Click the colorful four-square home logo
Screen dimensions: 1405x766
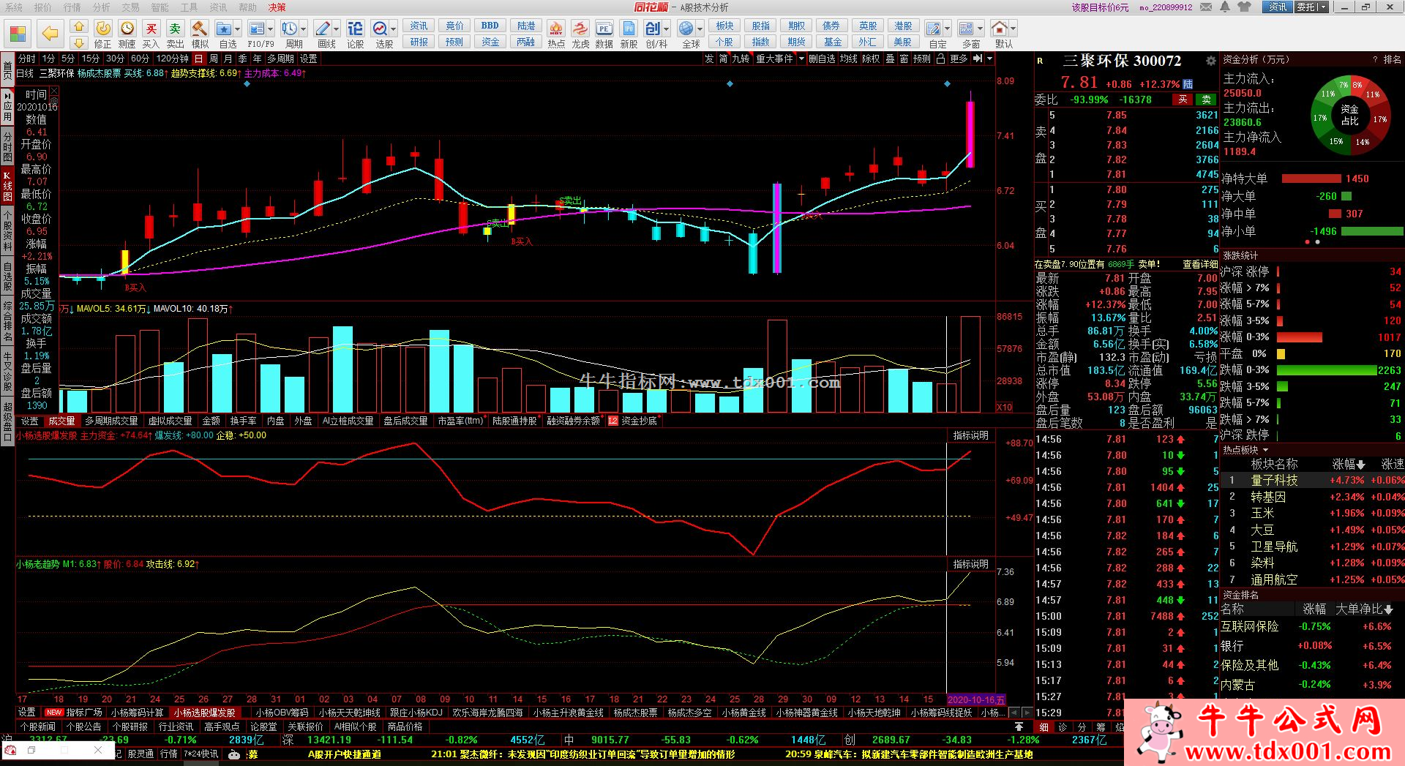point(18,34)
